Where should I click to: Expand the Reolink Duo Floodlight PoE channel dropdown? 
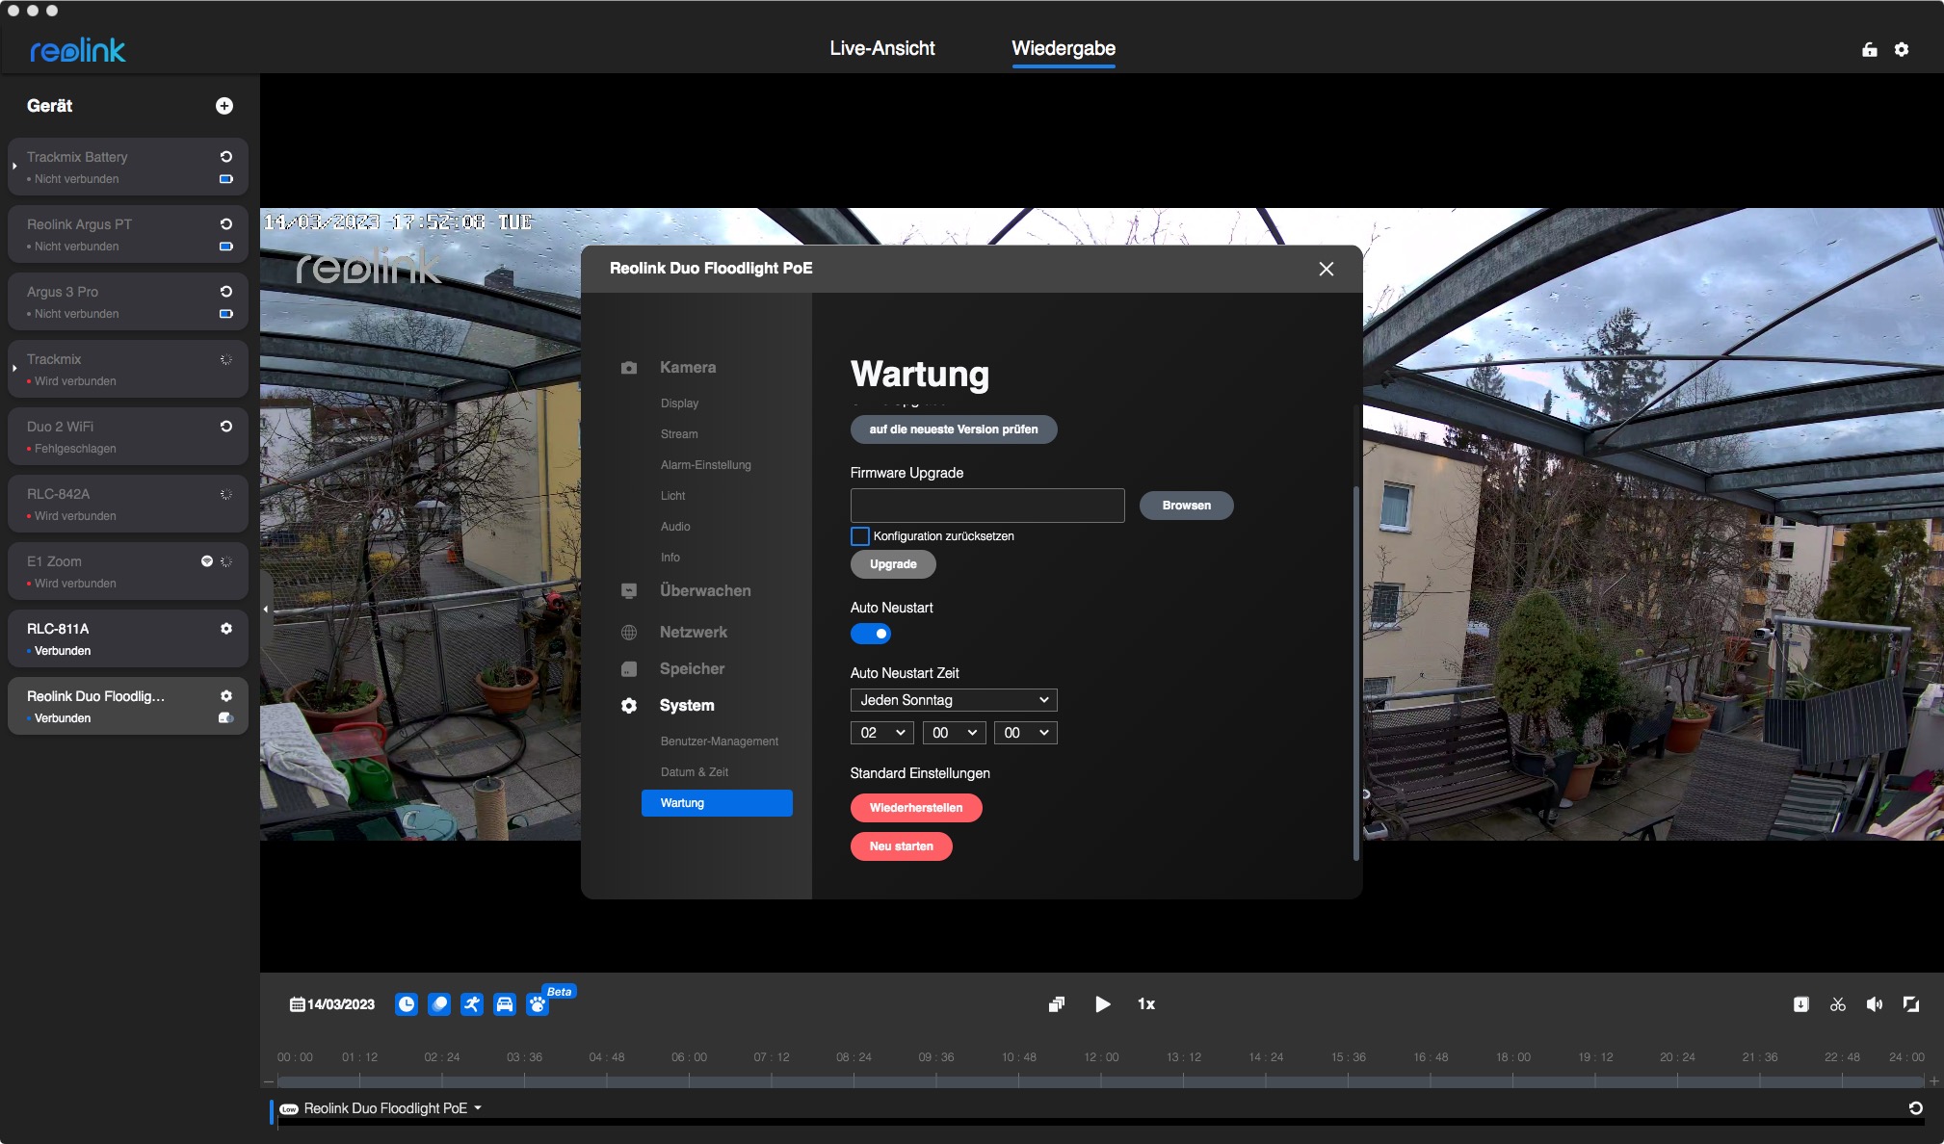(478, 1108)
